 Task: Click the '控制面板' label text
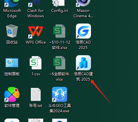12,74
